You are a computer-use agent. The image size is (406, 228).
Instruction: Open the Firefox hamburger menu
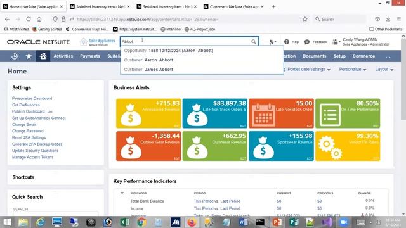pyautogui.click(x=399, y=19)
